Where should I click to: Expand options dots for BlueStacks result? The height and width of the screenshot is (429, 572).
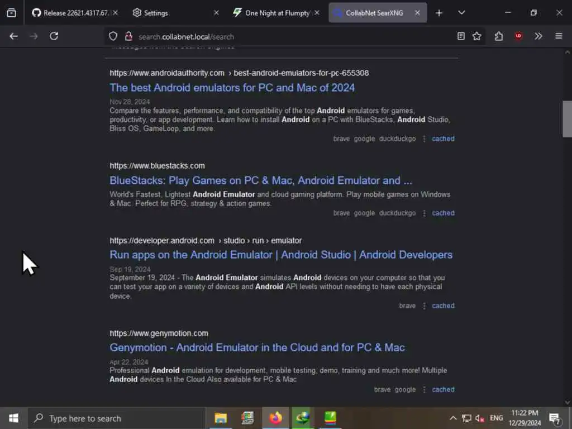424,213
